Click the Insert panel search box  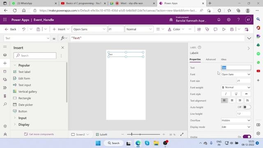click(35, 55)
